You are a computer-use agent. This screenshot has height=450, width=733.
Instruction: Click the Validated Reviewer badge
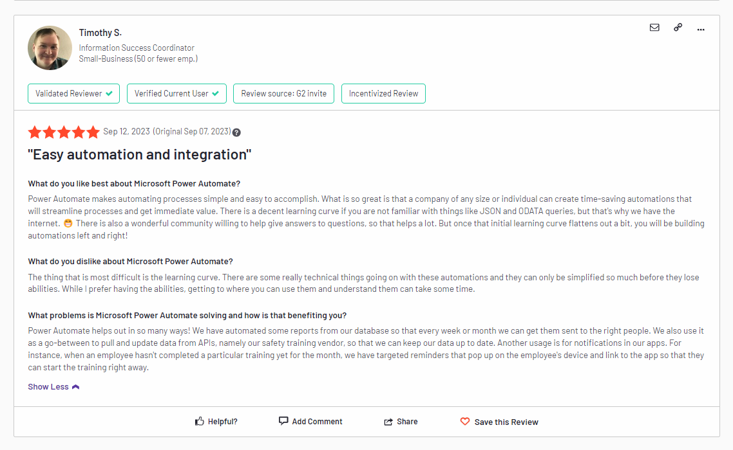pos(74,93)
